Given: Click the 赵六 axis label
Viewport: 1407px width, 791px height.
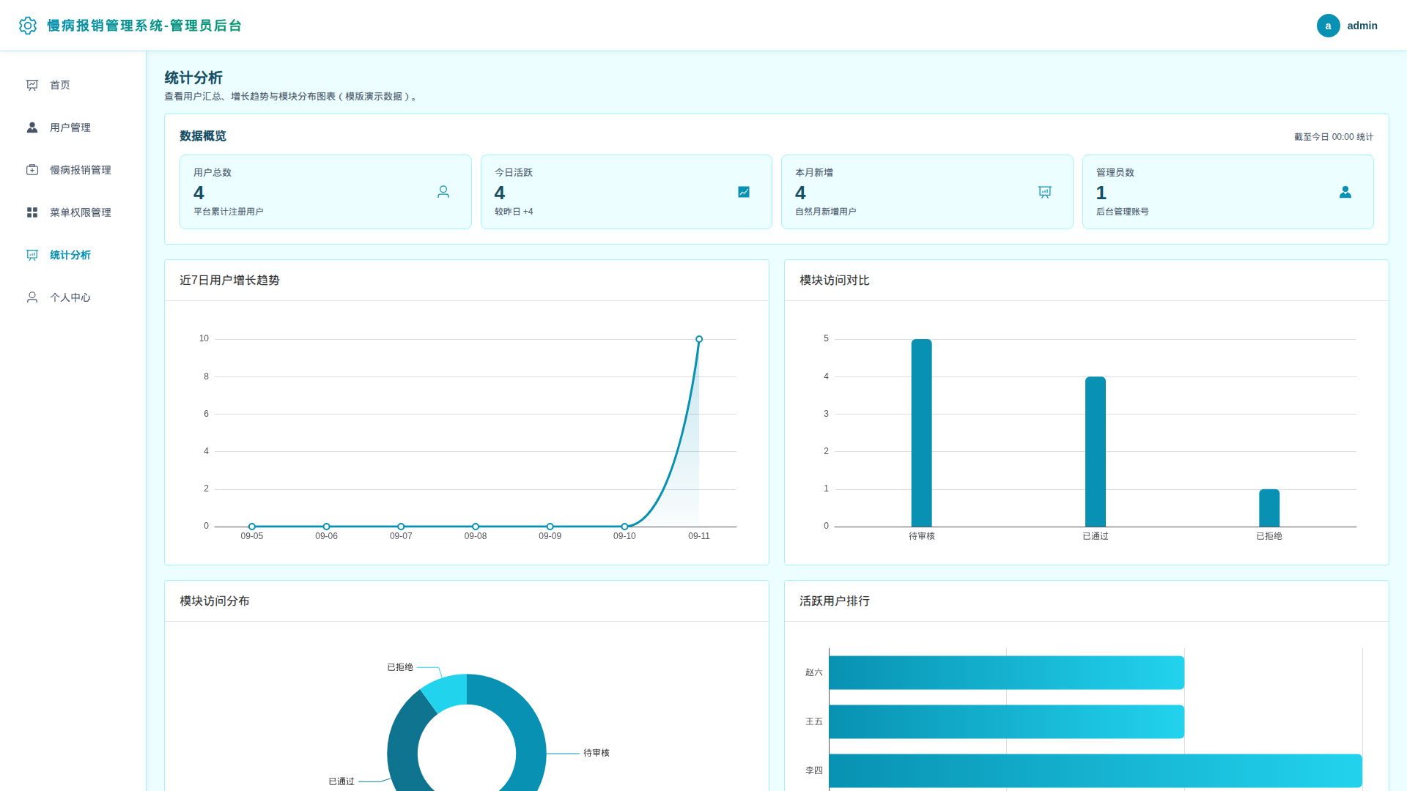Looking at the screenshot, I should (x=814, y=672).
